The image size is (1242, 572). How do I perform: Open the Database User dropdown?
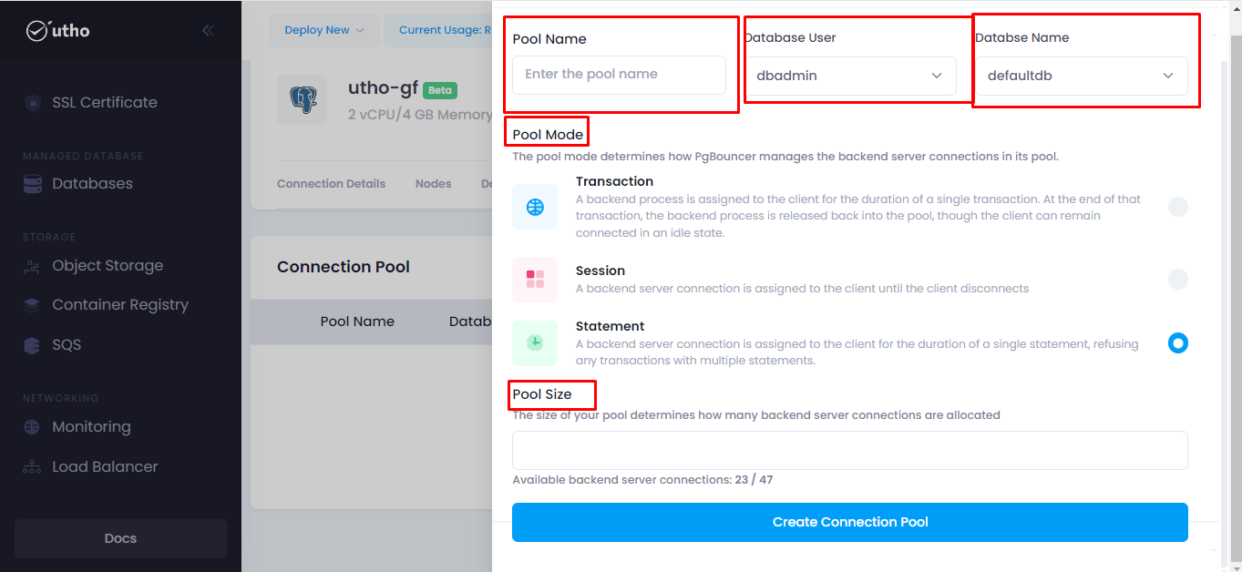point(850,76)
